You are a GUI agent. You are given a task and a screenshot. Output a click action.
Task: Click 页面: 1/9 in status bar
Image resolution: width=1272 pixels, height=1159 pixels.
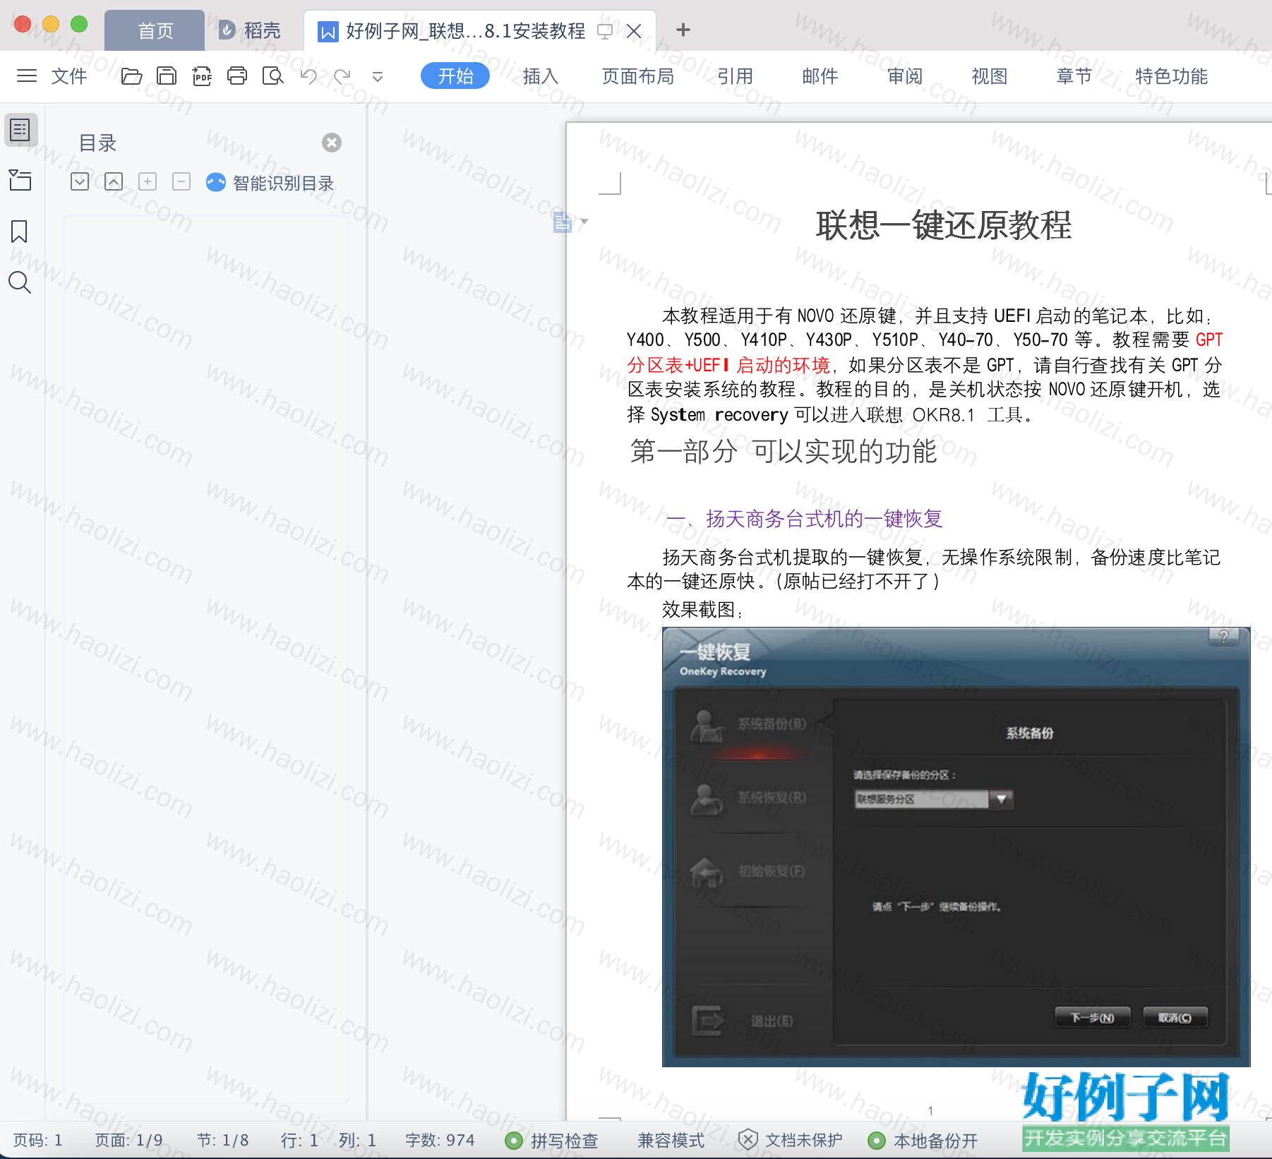[129, 1140]
